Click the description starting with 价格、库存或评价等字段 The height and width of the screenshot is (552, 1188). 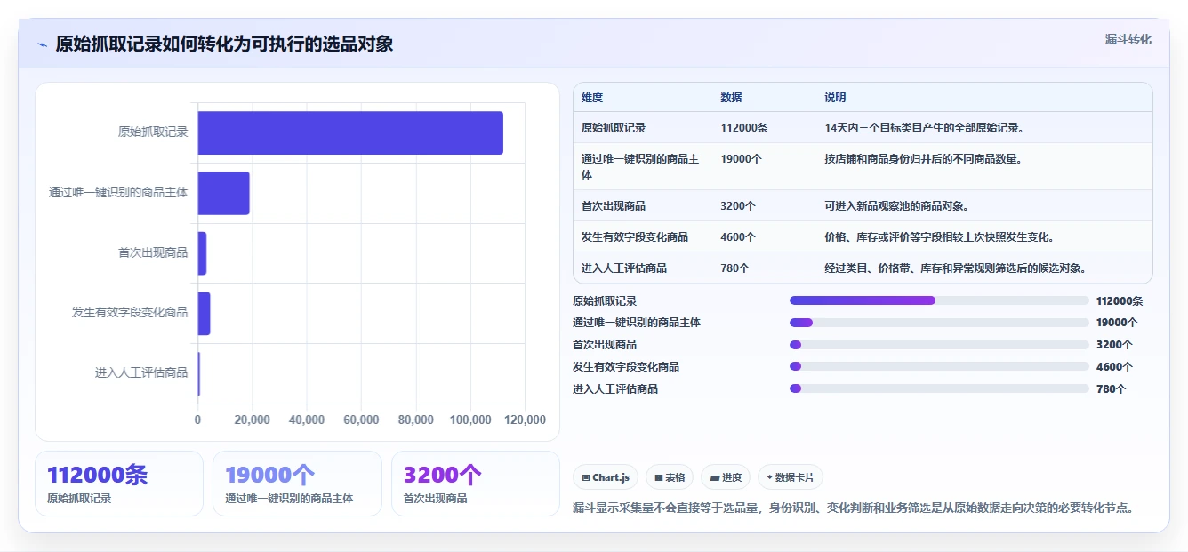click(x=940, y=237)
